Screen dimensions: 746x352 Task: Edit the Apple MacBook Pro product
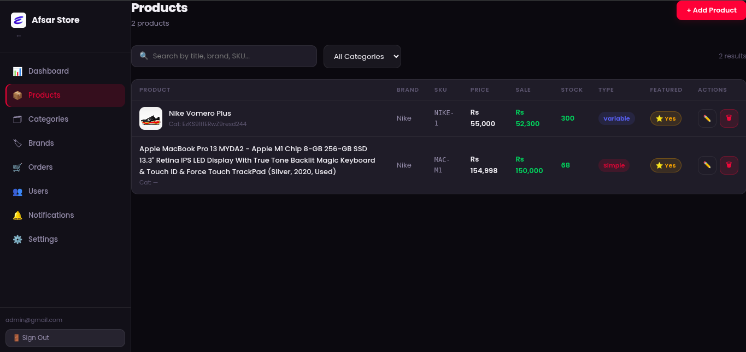pos(707,165)
